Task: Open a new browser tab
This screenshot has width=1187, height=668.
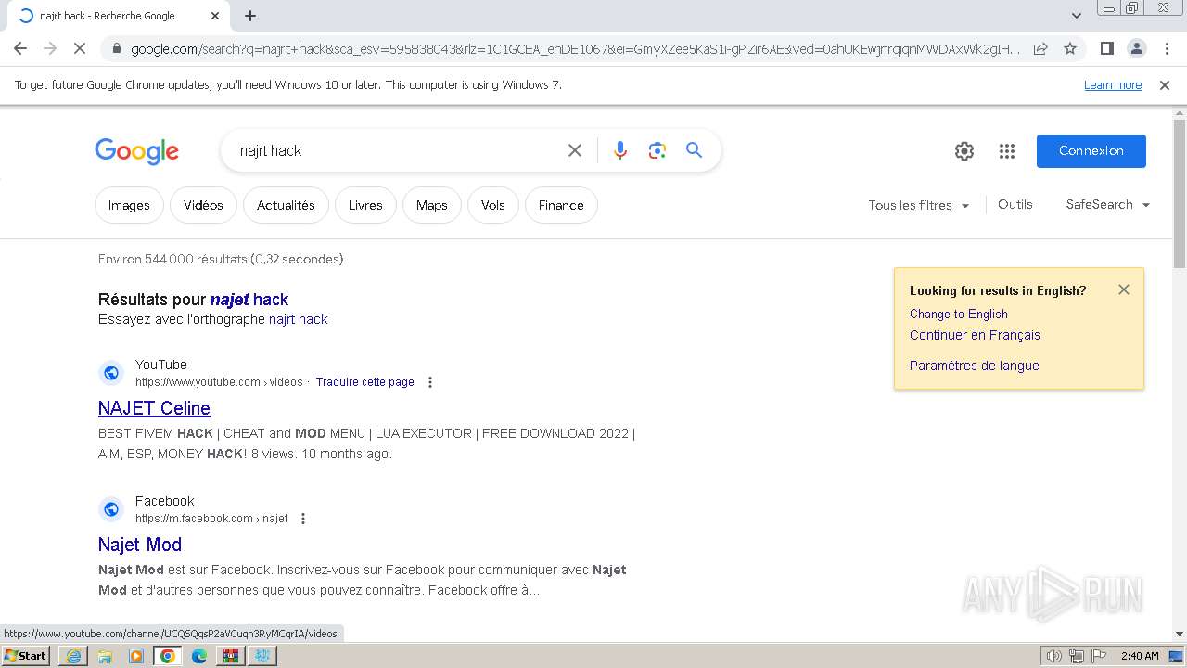Action: pyautogui.click(x=250, y=16)
